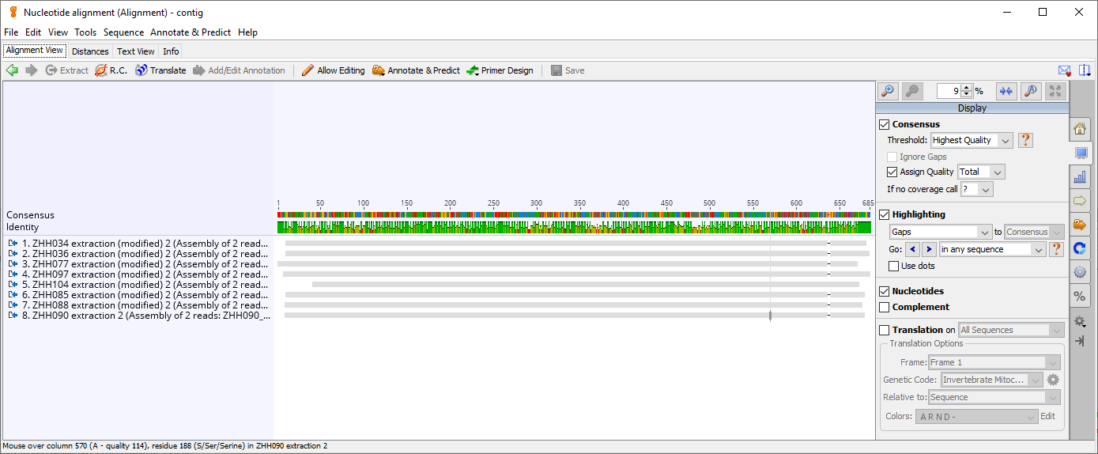
Task: Open the Graphs bar-chart side tab
Action: (1080, 177)
